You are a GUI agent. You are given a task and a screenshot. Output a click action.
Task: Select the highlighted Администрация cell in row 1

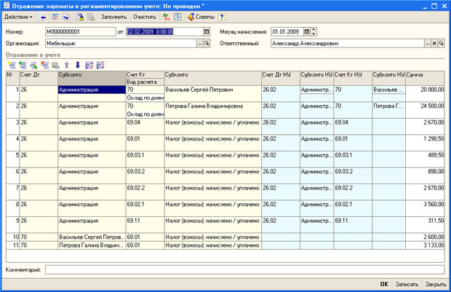pos(92,90)
